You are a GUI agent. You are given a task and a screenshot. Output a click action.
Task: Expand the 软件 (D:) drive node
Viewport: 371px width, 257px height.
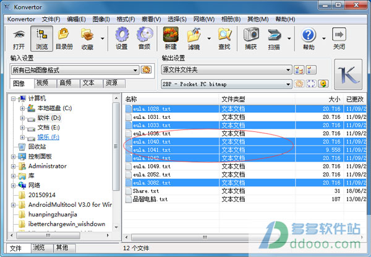[22, 118]
